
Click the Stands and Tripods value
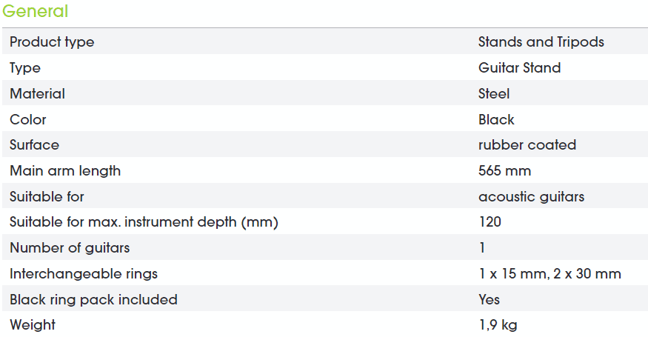pos(541,41)
